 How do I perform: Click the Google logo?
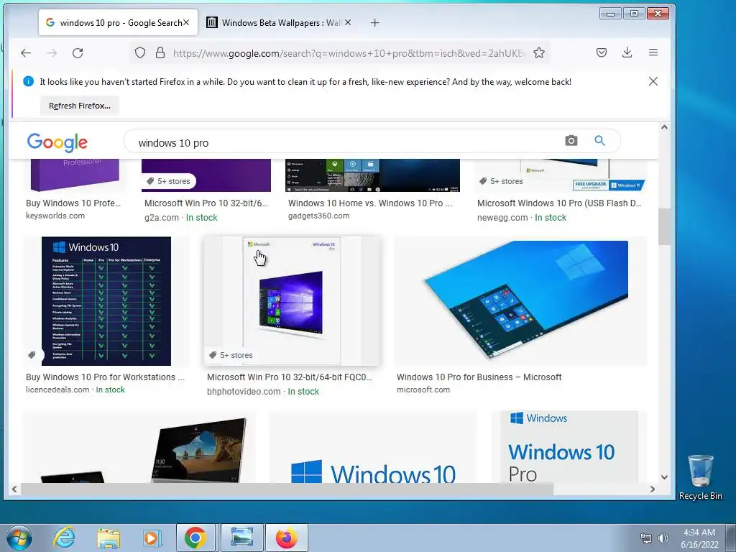tap(57, 142)
